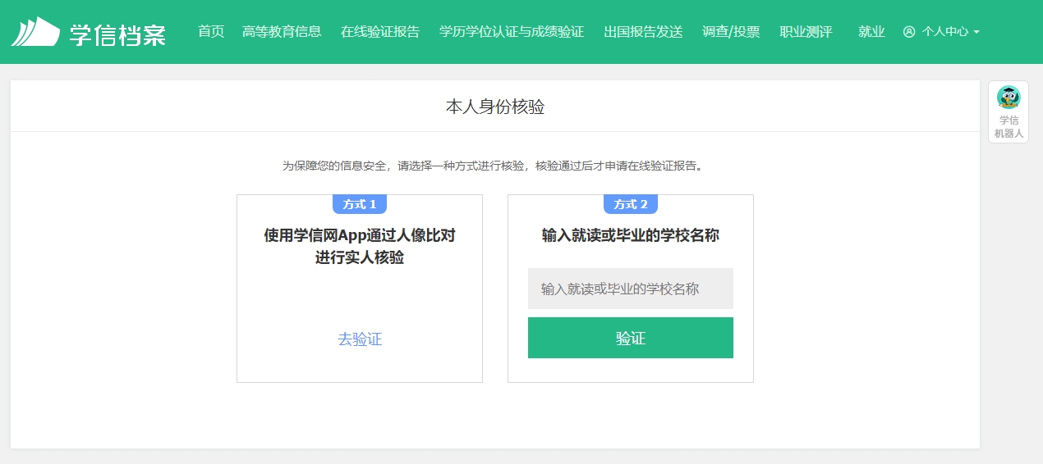1043x464 pixels.
Task: Open 高等教育信息 menu
Action: click(x=282, y=32)
